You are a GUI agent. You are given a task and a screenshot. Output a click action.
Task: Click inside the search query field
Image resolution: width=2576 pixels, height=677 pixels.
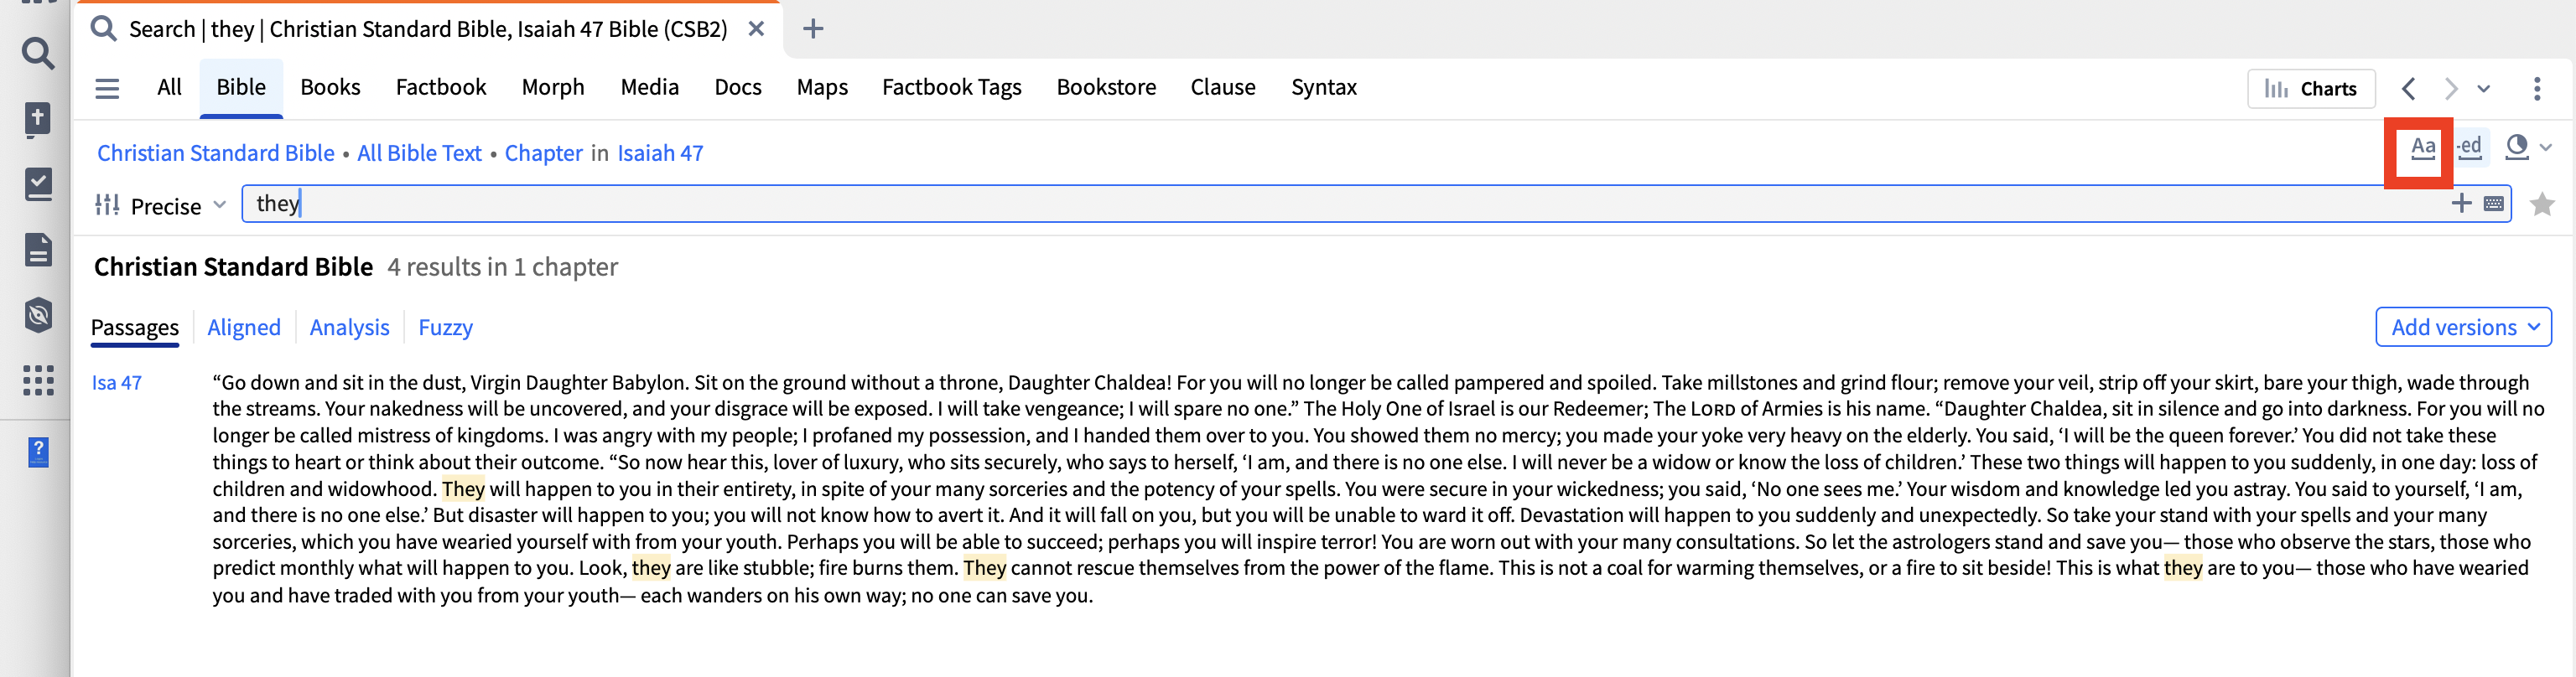[1300, 204]
